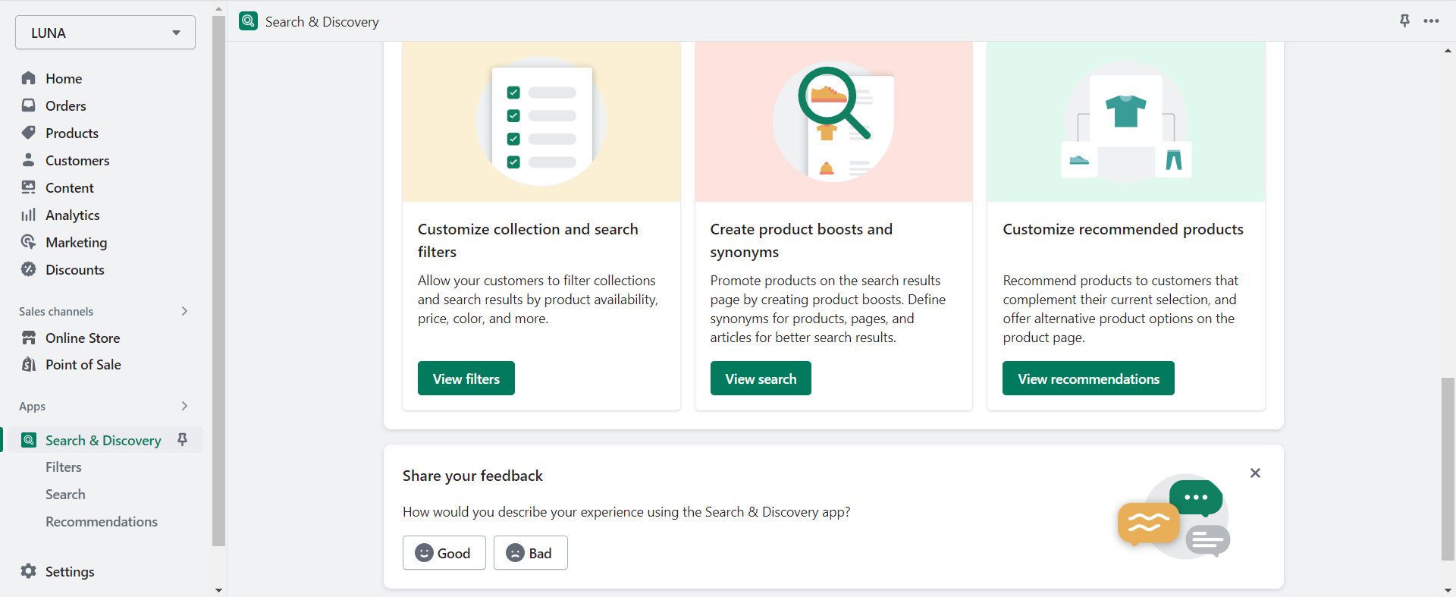Click the Discounts badge icon

(x=29, y=269)
